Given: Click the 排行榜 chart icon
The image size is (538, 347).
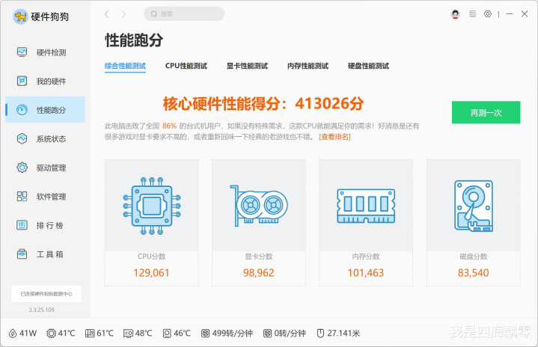Looking at the screenshot, I should (22, 225).
